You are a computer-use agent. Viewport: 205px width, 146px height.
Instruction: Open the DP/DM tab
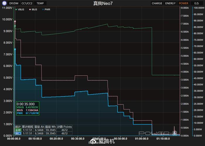point(14,3)
